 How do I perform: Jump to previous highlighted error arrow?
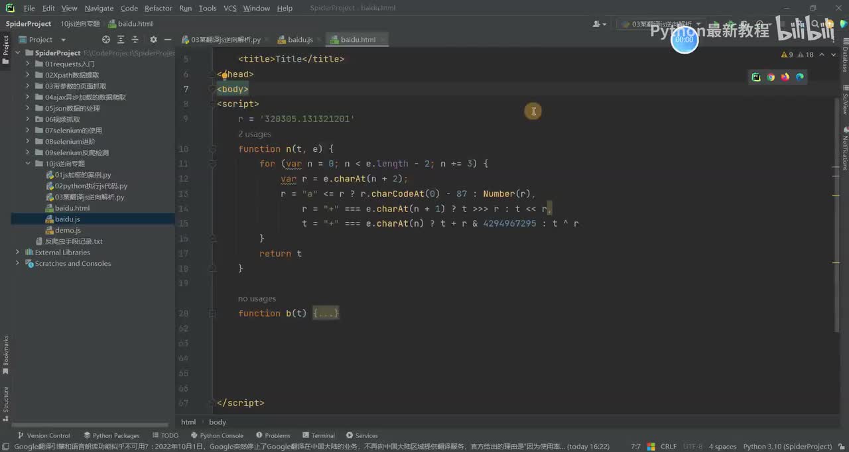pos(822,55)
